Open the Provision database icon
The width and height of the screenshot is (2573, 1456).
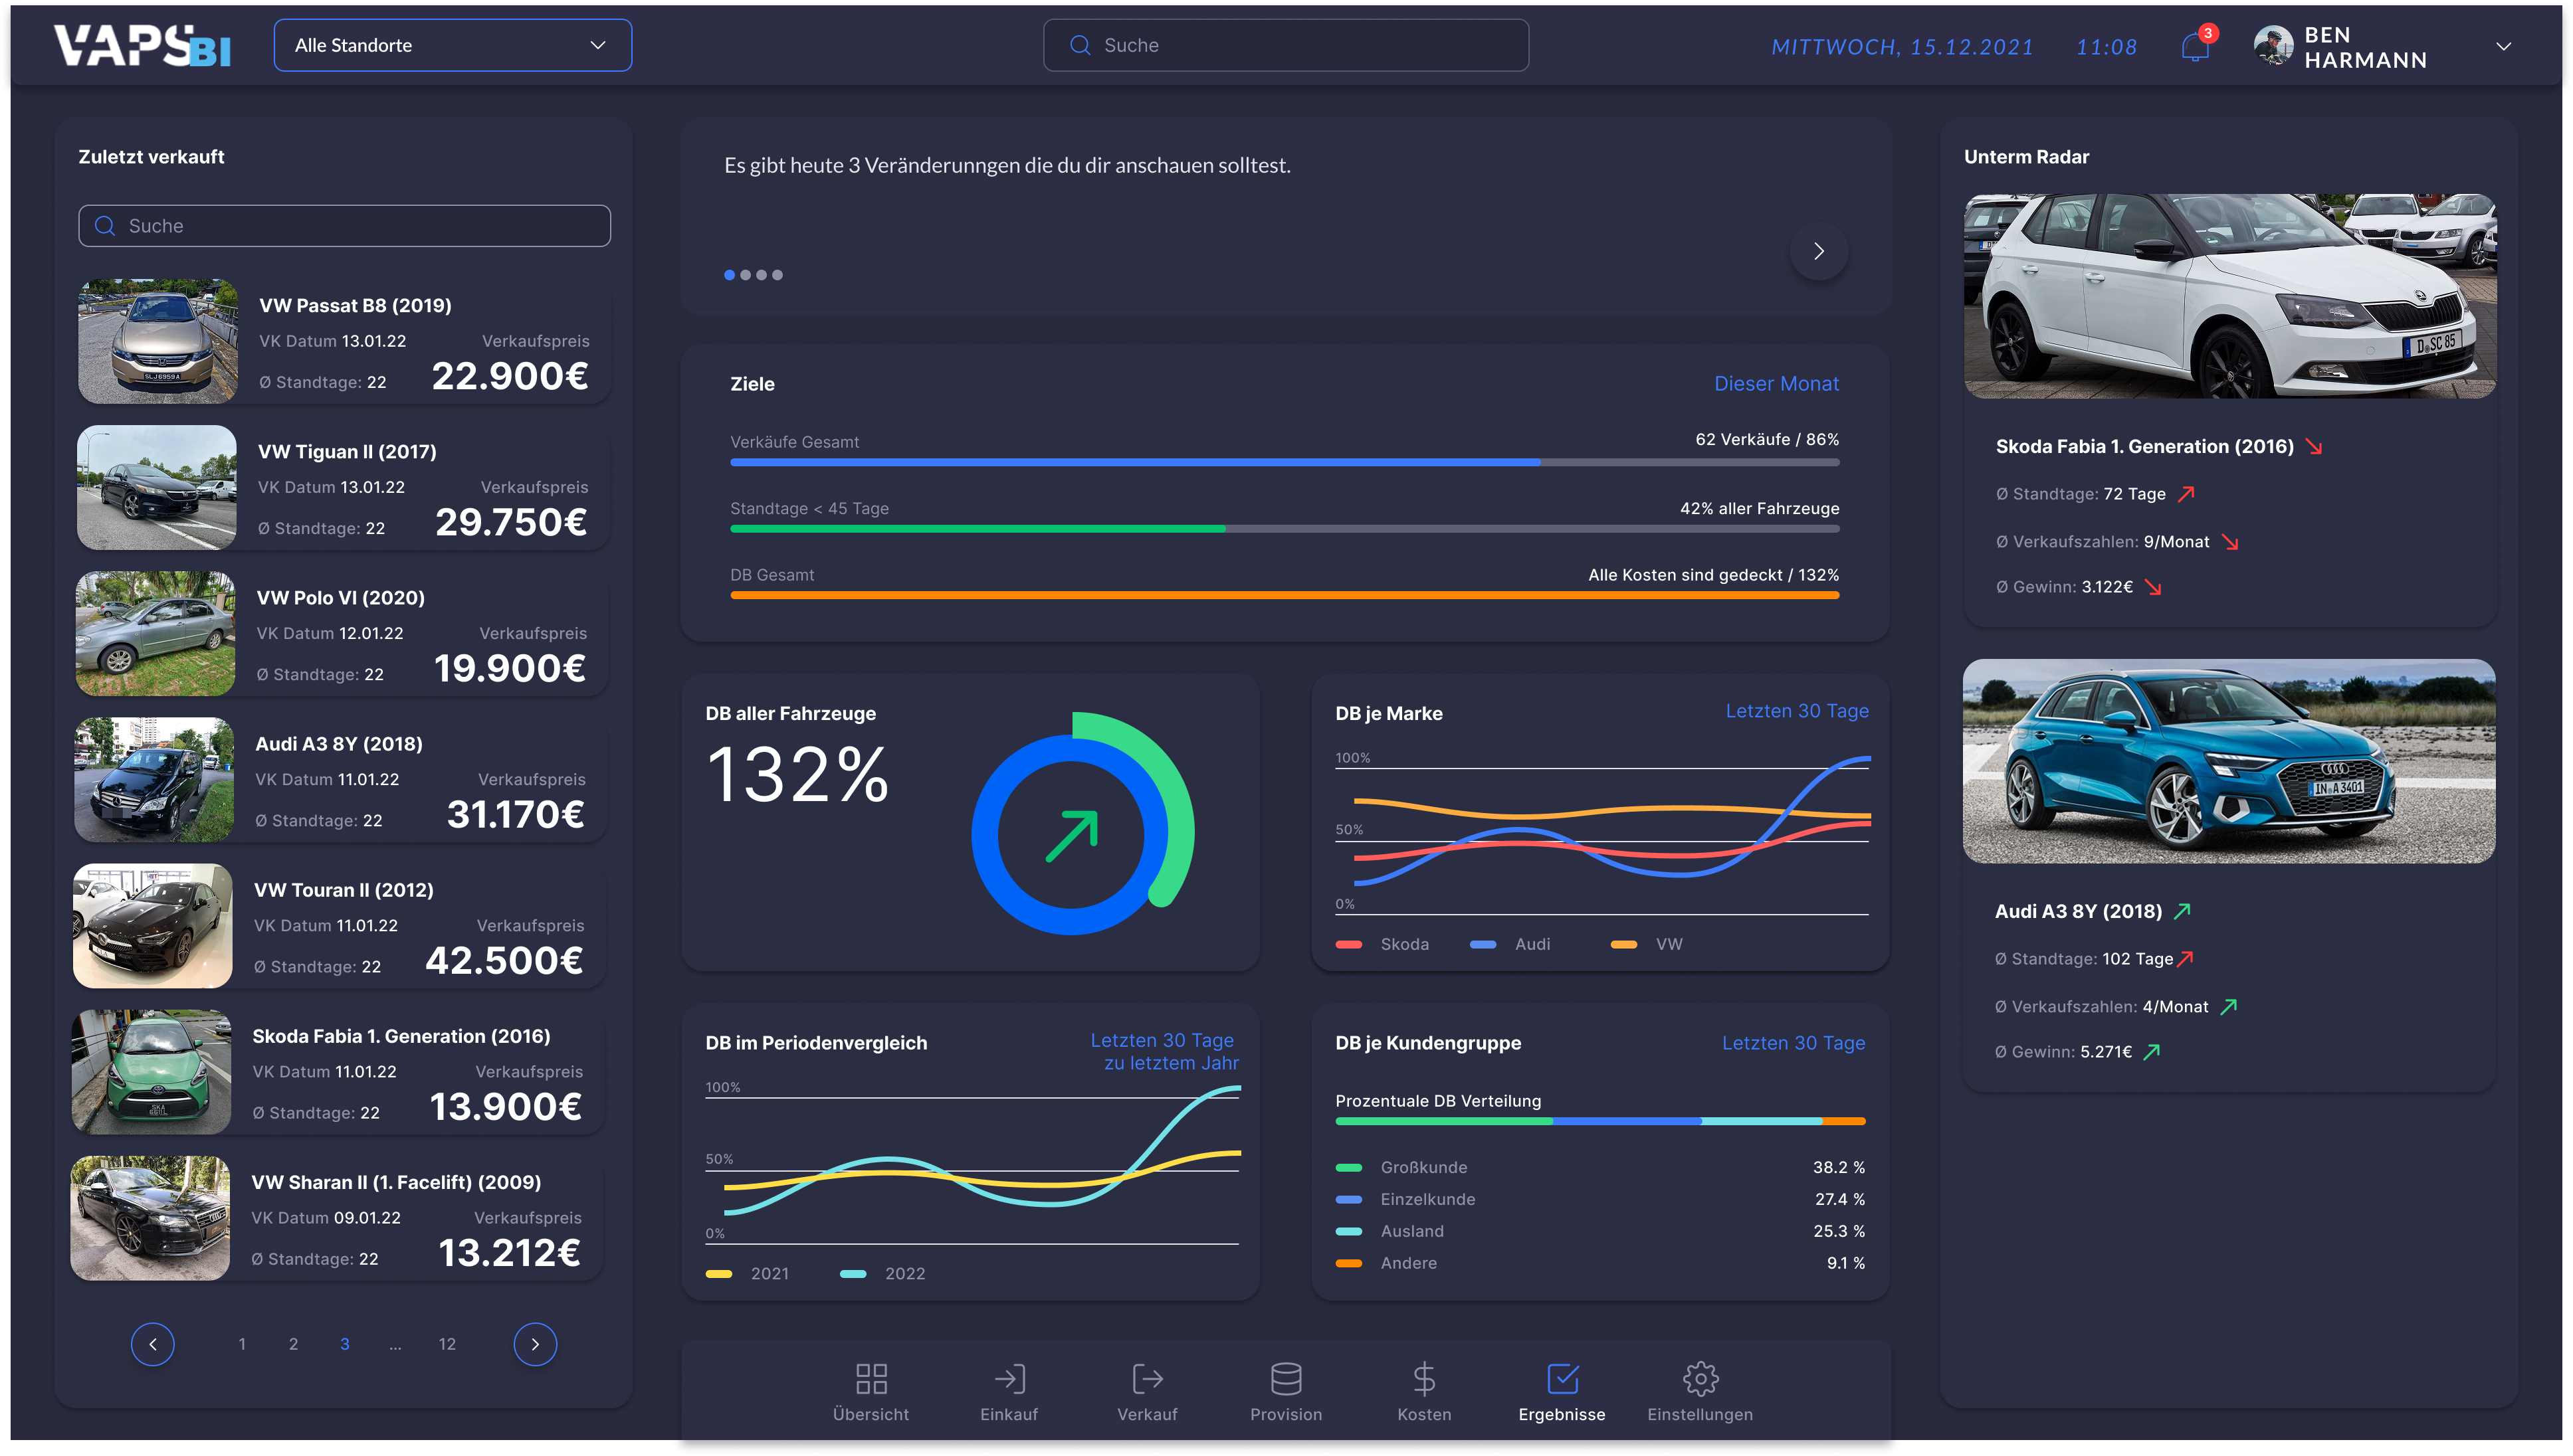pos(1285,1378)
